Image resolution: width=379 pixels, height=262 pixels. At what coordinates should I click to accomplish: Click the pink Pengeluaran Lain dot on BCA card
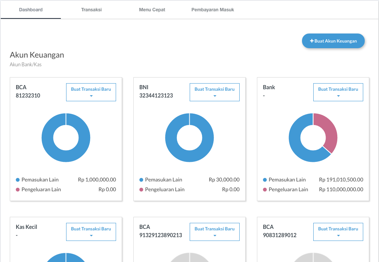tap(18, 190)
